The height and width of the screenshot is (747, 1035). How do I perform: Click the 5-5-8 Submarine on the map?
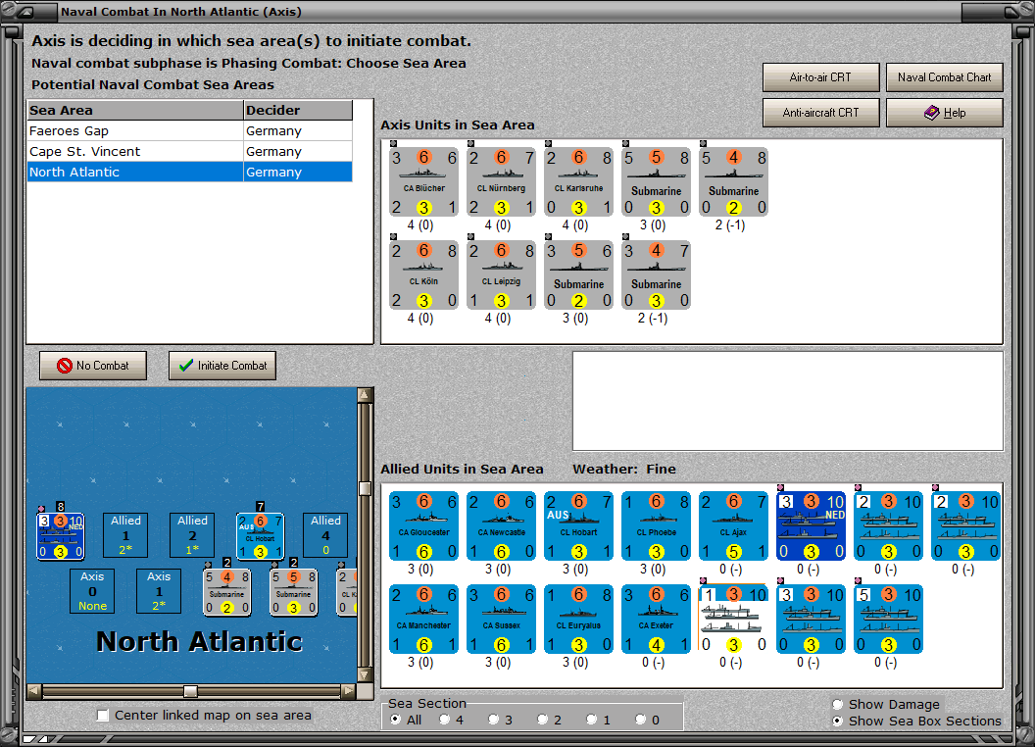294,592
